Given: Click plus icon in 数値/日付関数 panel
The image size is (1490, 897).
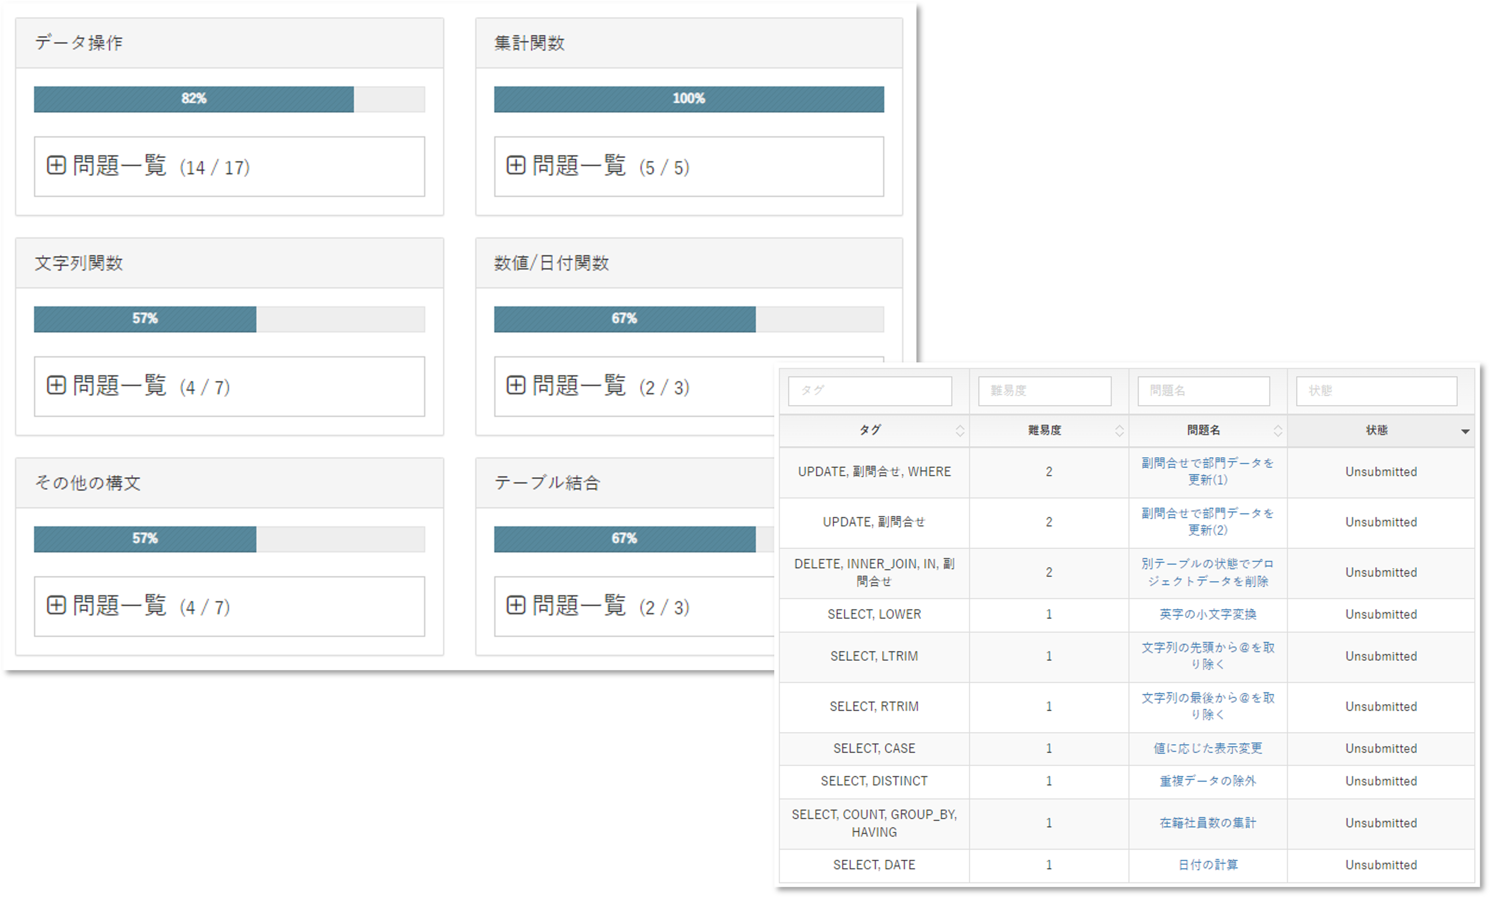Looking at the screenshot, I should (515, 385).
